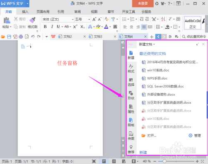
Task: Apply the yellow highlight color
Action: tap(98, 27)
